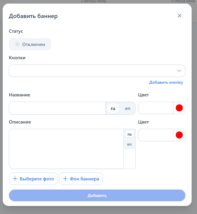Switch Название language to ru
The height and width of the screenshot is (214, 197).
click(x=113, y=108)
